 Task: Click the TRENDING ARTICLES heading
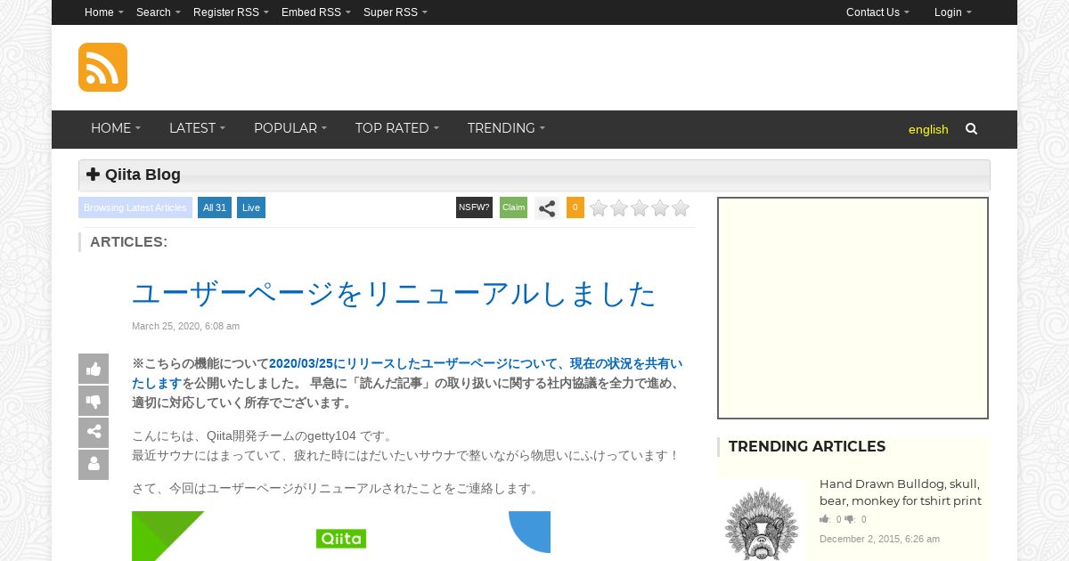click(x=807, y=447)
